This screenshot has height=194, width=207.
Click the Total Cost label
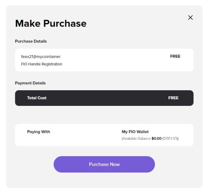coord(37,98)
